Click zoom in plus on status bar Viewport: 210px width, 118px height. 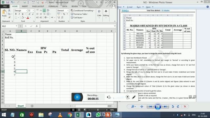pyautogui.click(x=107, y=110)
